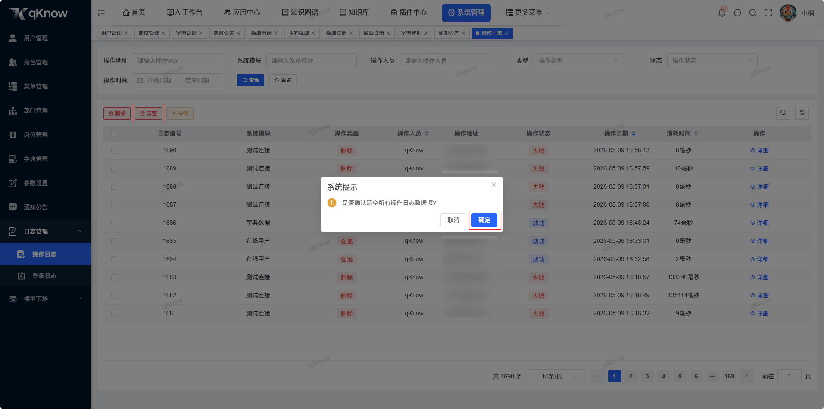
Task: Open 部门管理 in sidebar
Action: 45,110
